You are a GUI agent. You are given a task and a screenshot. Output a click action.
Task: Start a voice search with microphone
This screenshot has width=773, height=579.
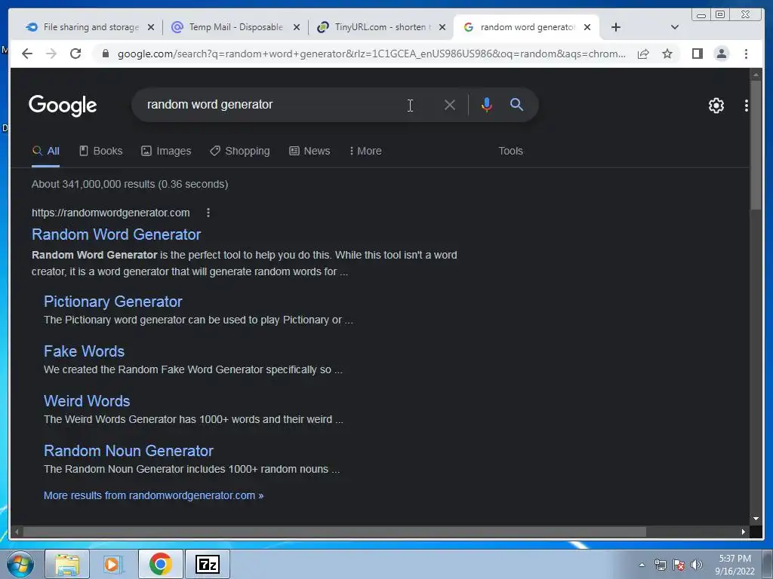tap(487, 104)
